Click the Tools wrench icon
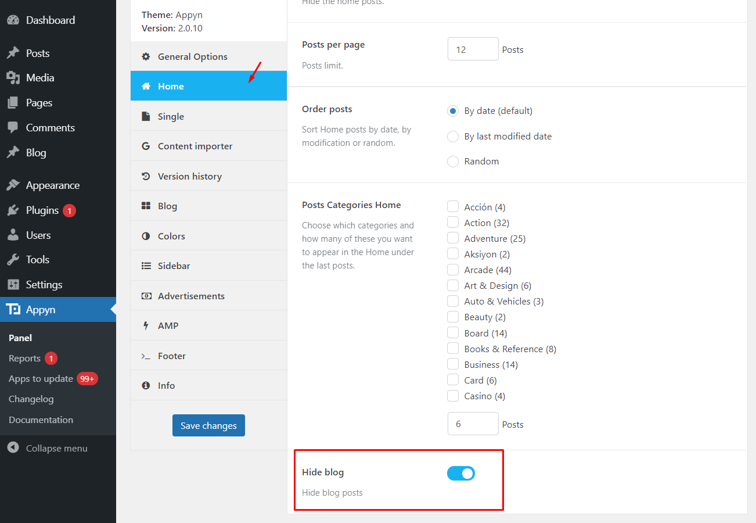The height and width of the screenshot is (523, 756). (13, 260)
